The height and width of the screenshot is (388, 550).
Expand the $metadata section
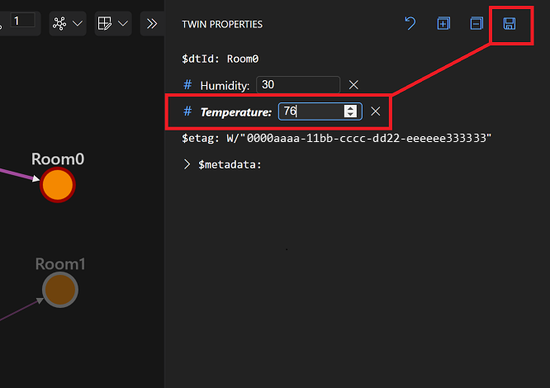click(187, 164)
